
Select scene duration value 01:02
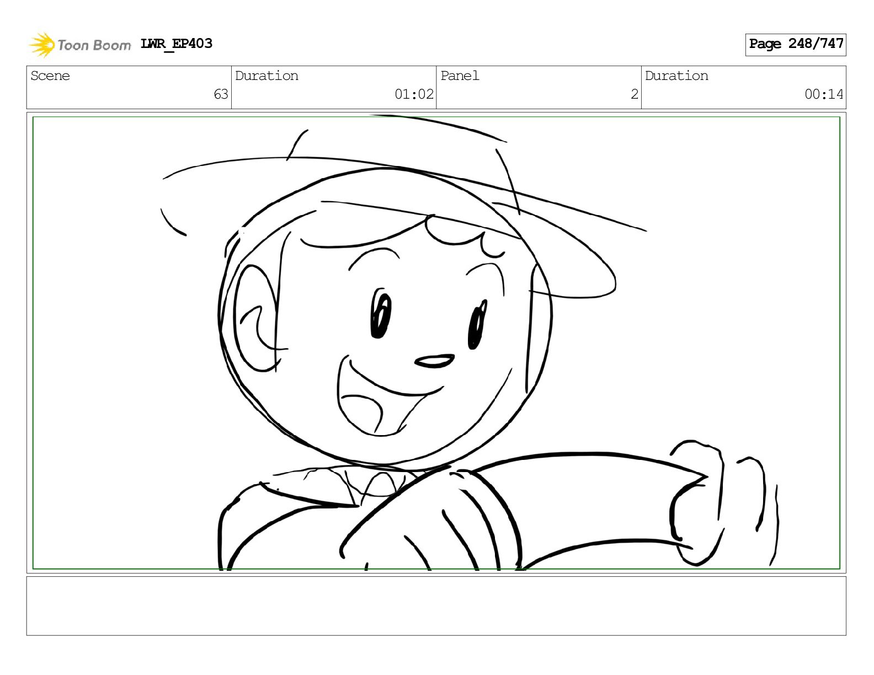click(x=414, y=94)
